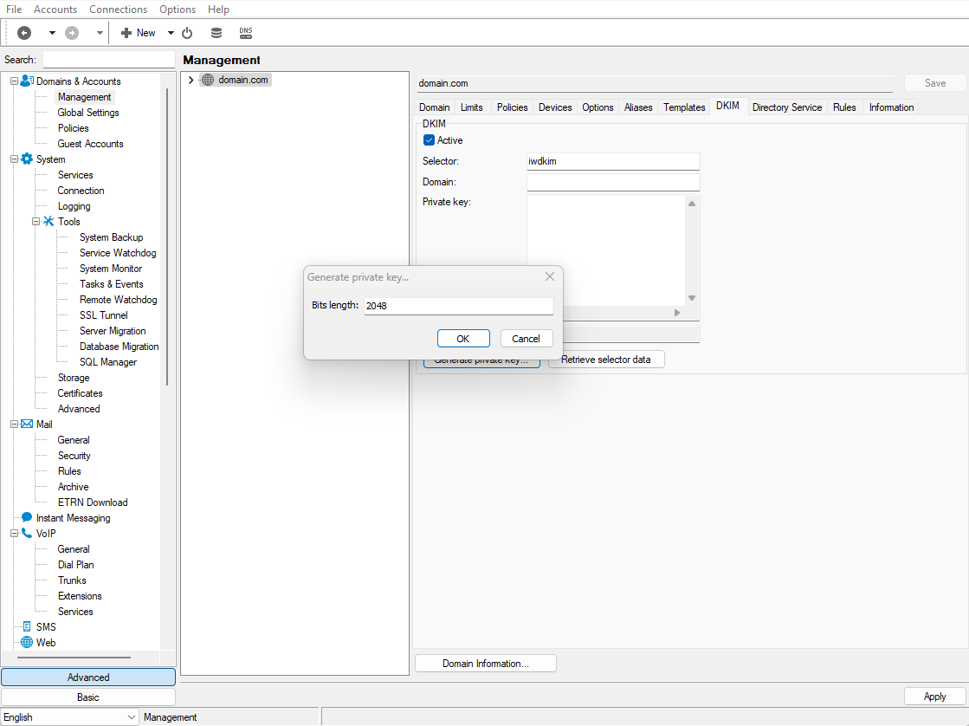
Task: Click the Bits length input field
Action: pos(457,306)
